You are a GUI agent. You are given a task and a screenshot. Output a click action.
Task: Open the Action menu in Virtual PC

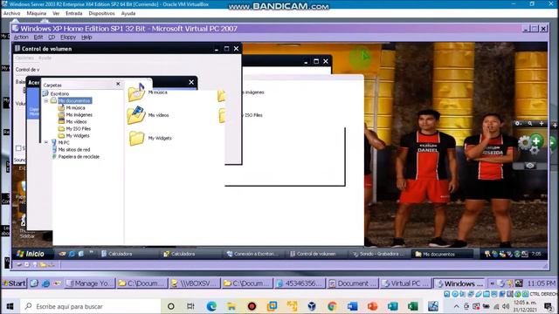pyautogui.click(x=21, y=37)
